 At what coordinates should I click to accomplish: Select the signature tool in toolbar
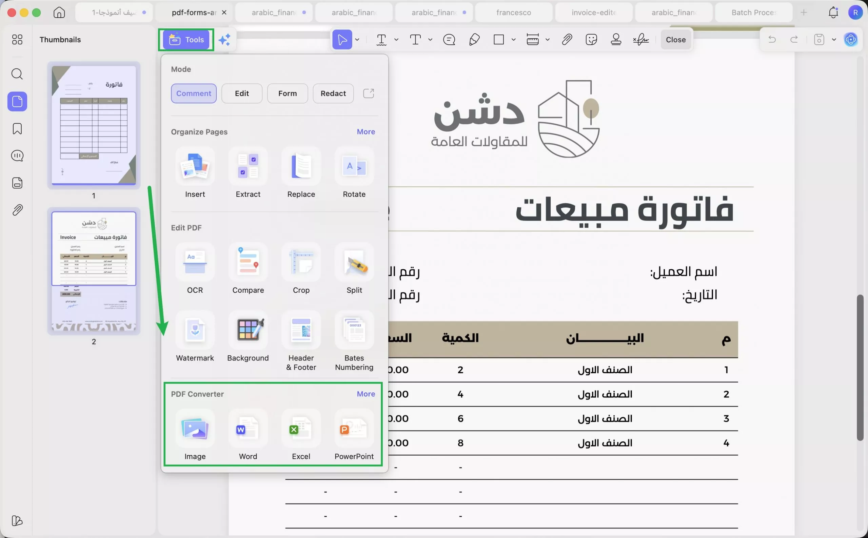641,40
